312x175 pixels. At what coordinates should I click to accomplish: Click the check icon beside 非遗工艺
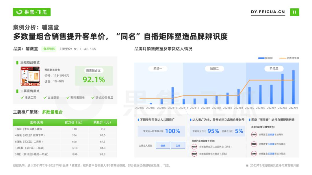click(x=22, y=98)
